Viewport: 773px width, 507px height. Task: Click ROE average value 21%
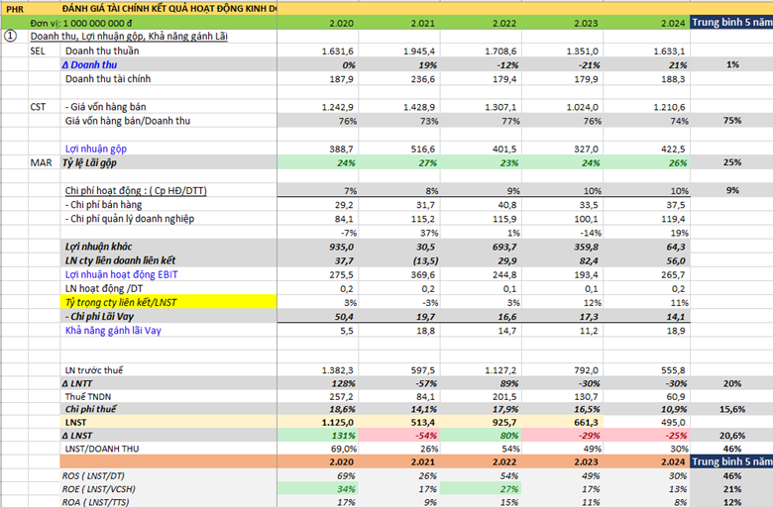[732, 489]
